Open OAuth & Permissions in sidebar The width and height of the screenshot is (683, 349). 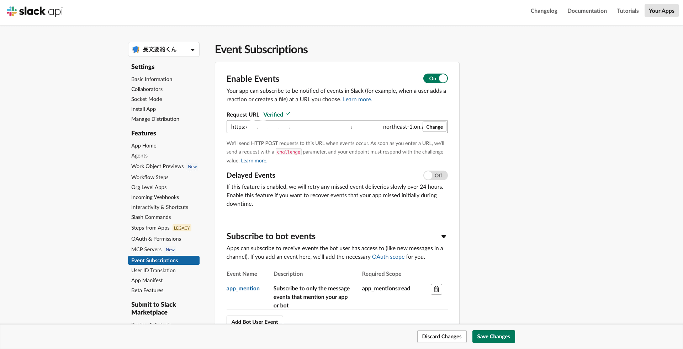click(x=156, y=239)
